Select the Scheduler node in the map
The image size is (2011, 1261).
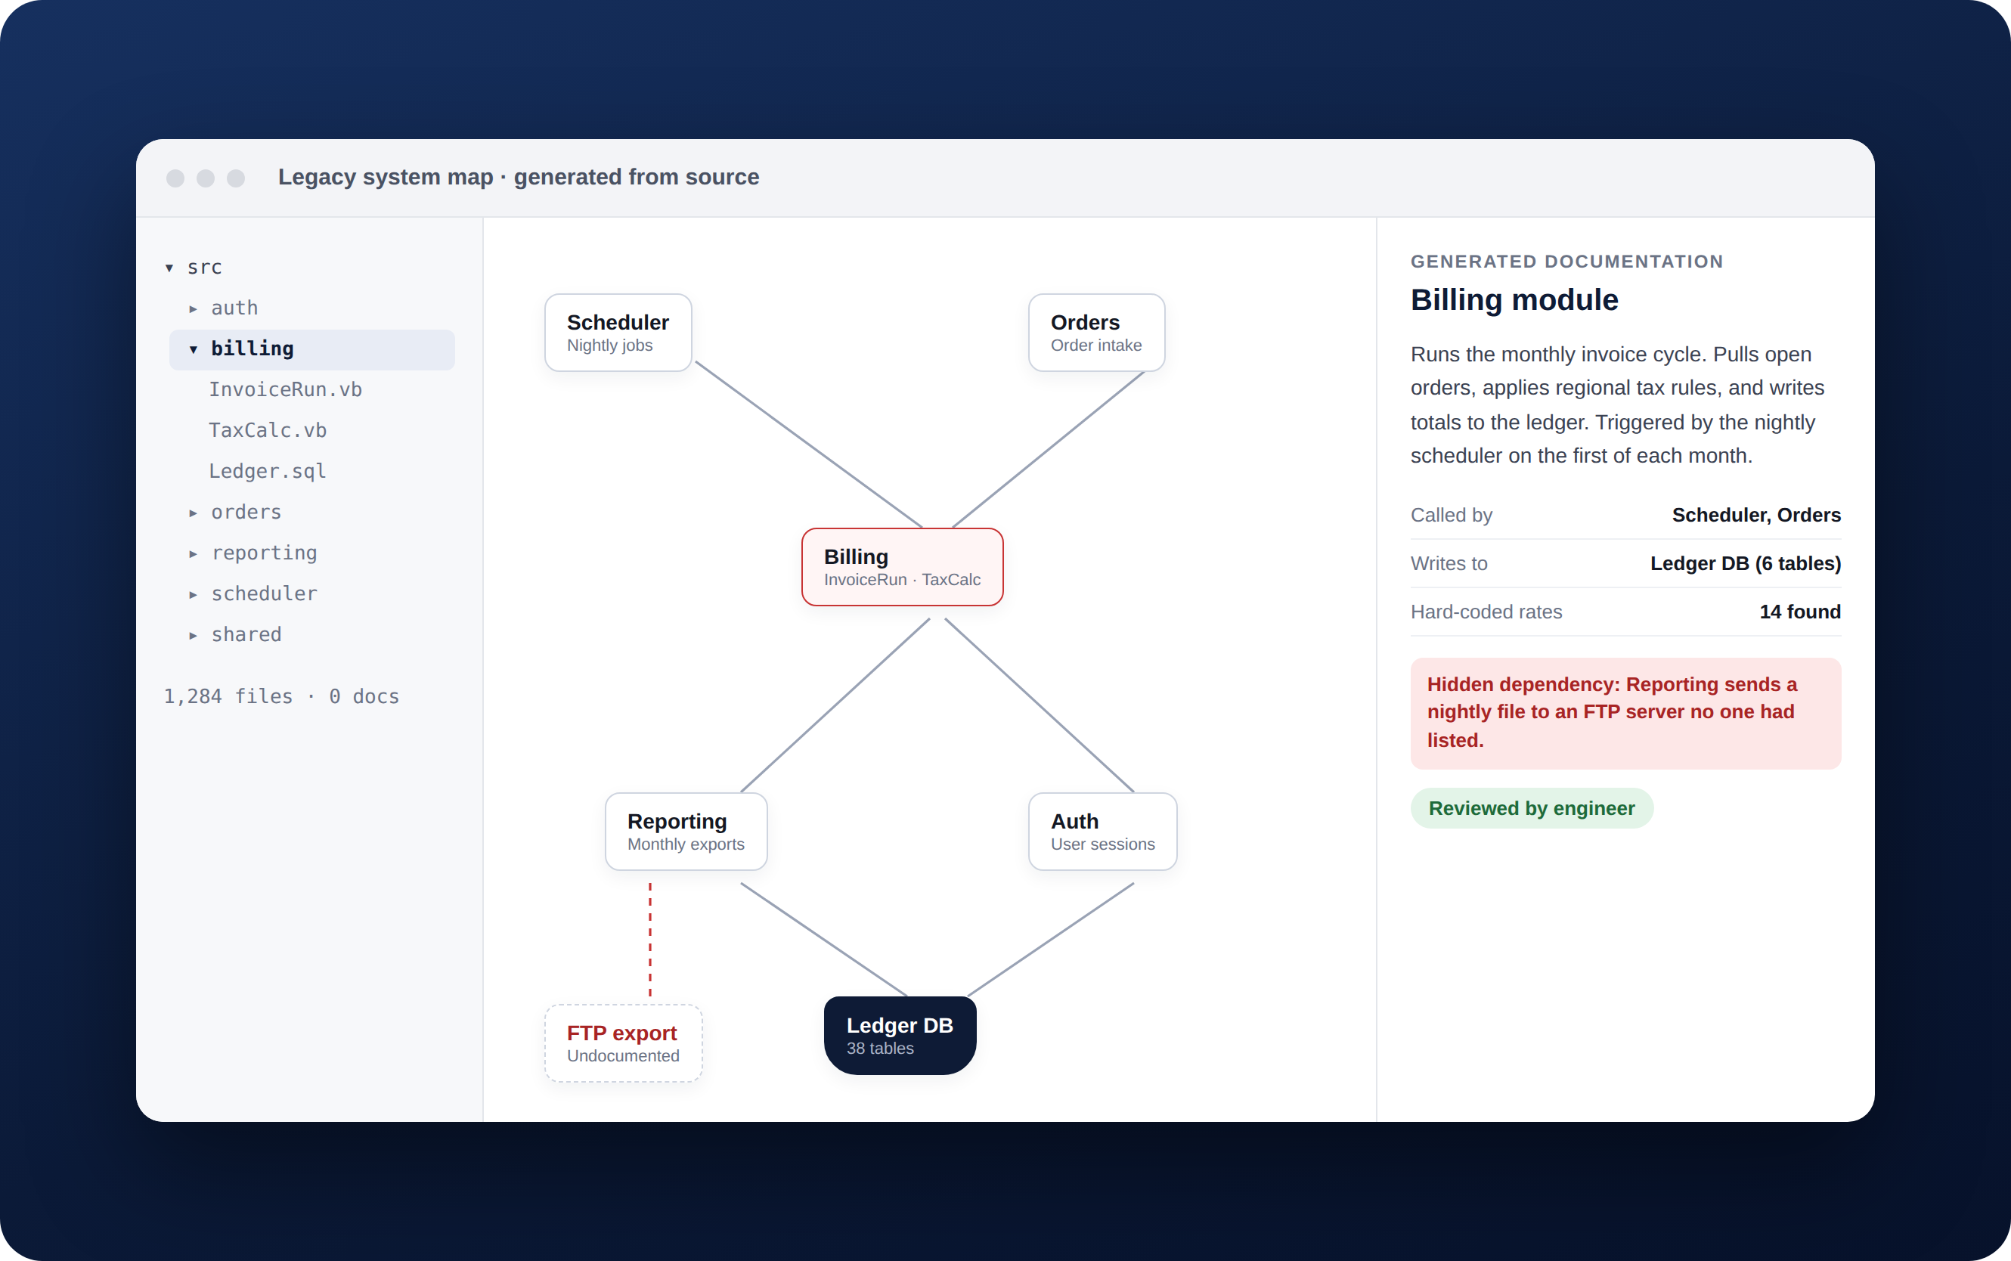(x=618, y=332)
